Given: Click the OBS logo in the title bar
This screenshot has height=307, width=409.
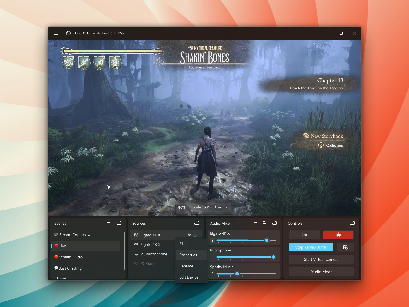Looking at the screenshot, I should tap(68, 33).
